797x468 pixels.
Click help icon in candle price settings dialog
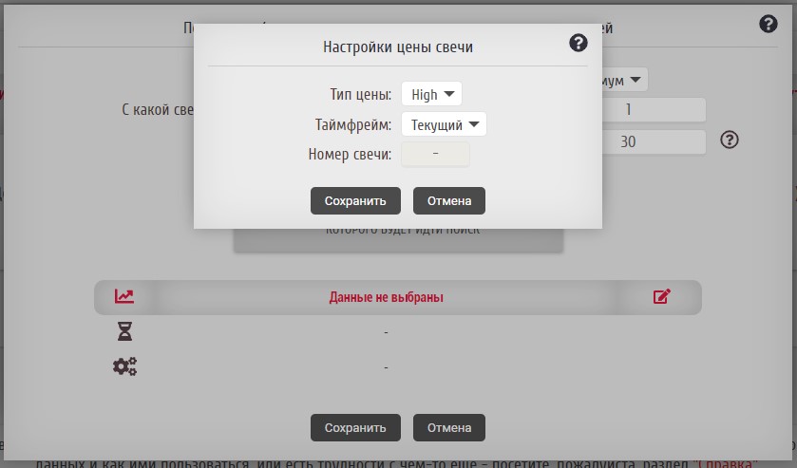[x=579, y=44]
